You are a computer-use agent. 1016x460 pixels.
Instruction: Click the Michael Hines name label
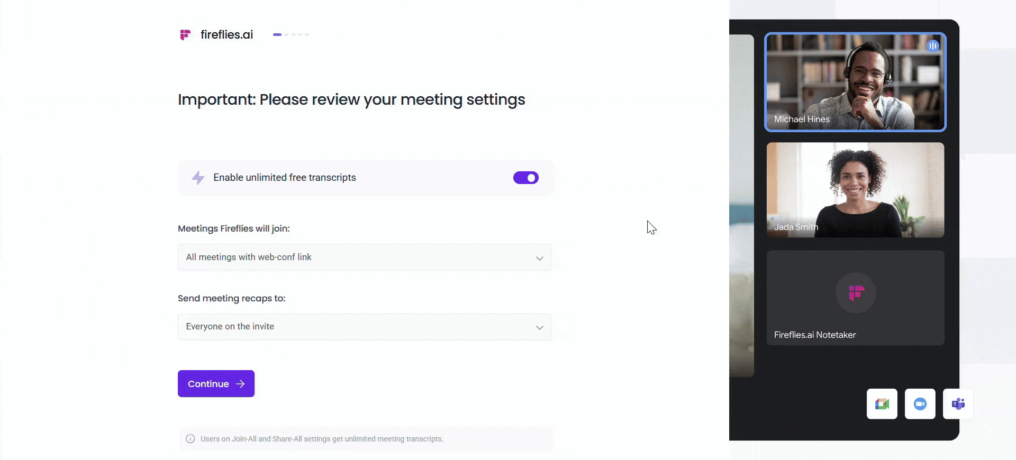(802, 119)
